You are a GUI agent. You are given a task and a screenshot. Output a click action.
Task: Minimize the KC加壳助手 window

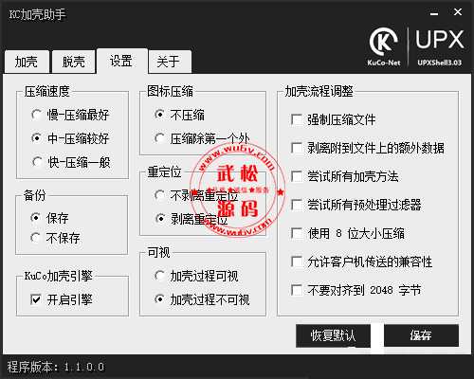click(x=434, y=13)
